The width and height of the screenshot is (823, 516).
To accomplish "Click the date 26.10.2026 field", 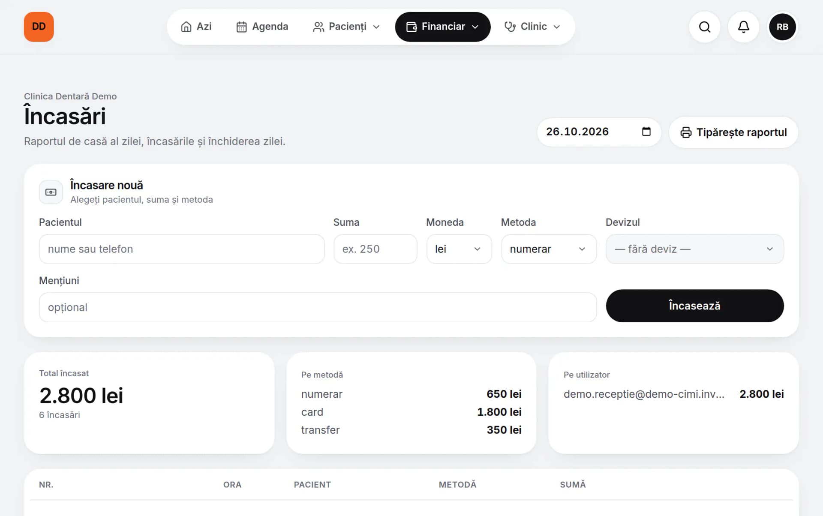I will [x=598, y=132].
